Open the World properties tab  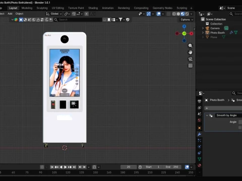tap(200, 120)
